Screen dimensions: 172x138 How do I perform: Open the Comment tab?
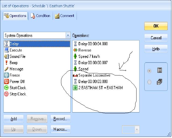tap(64, 16)
